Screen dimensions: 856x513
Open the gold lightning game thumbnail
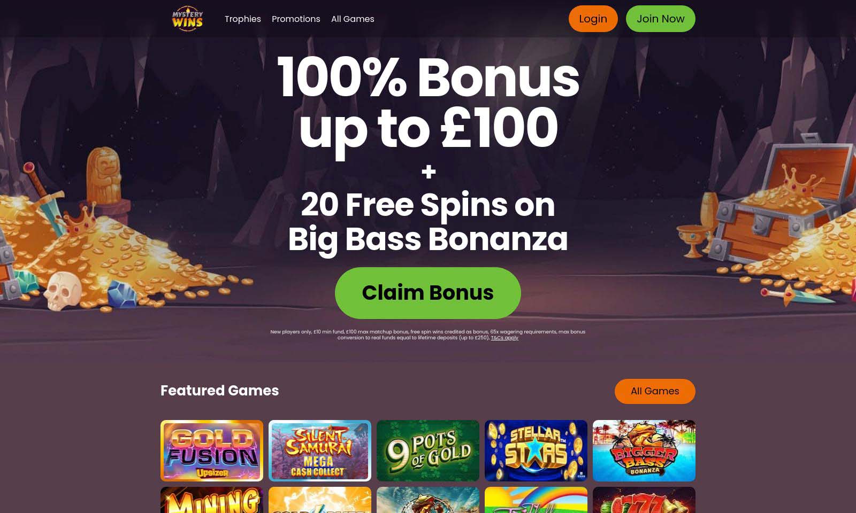320,500
